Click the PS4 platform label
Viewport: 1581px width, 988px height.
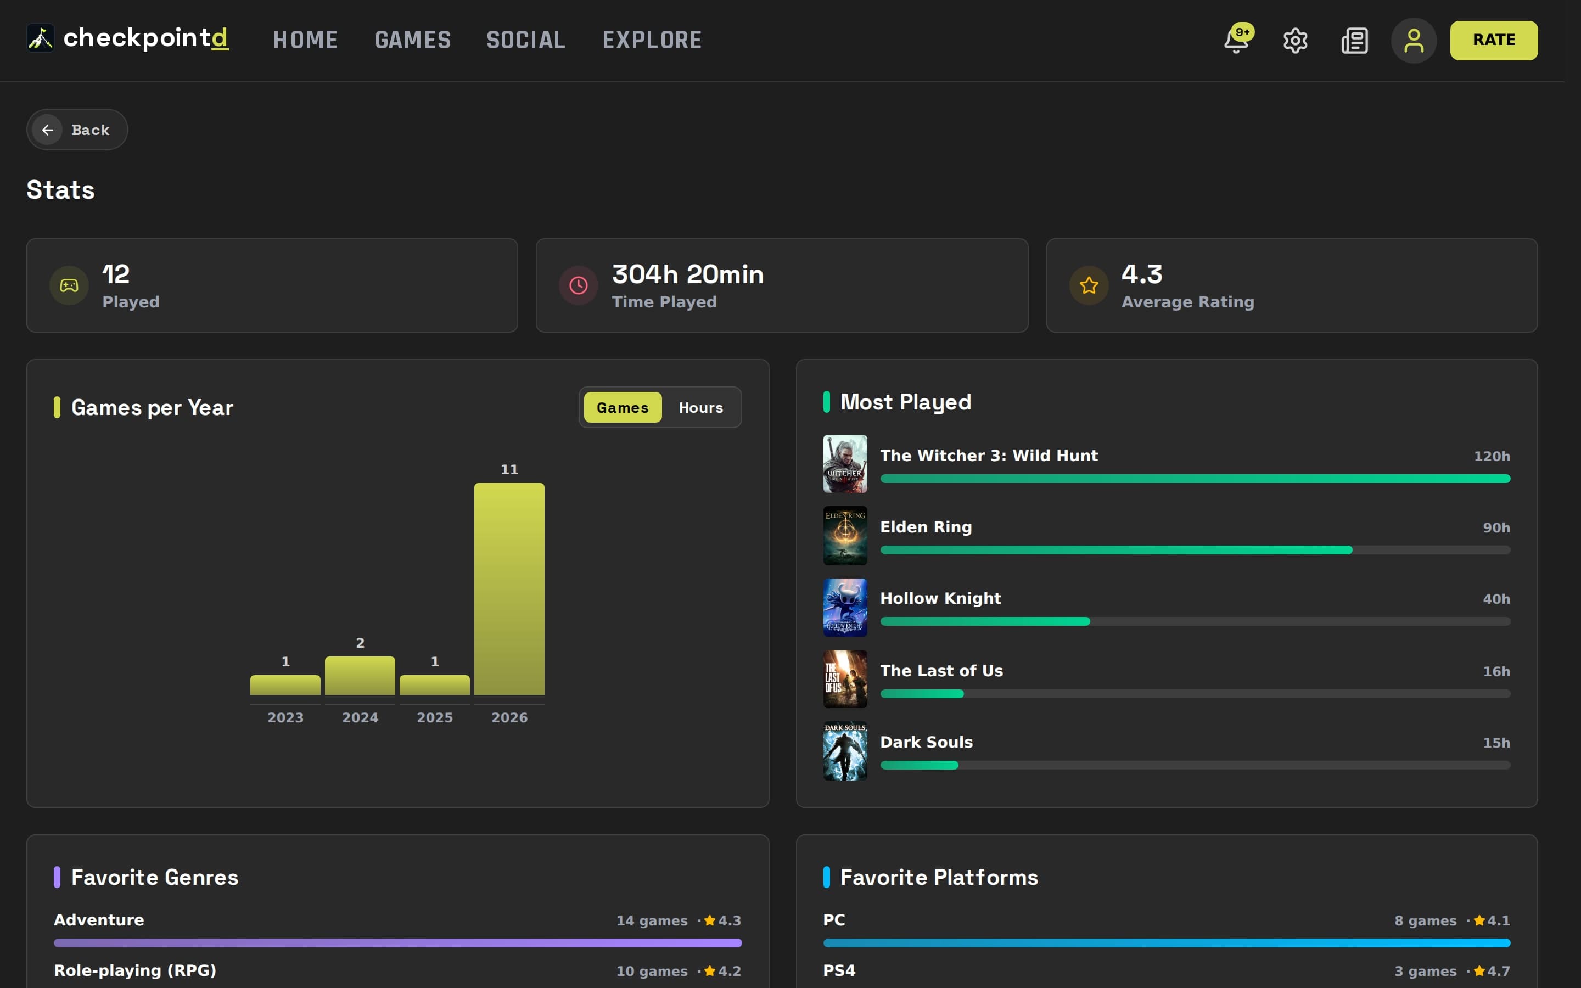(x=839, y=970)
